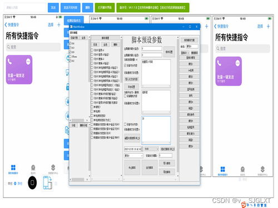The height and width of the screenshot is (208, 278).
Task: Open the 批量一键发送 shortcut card in left phone
Action: coord(19,69)
